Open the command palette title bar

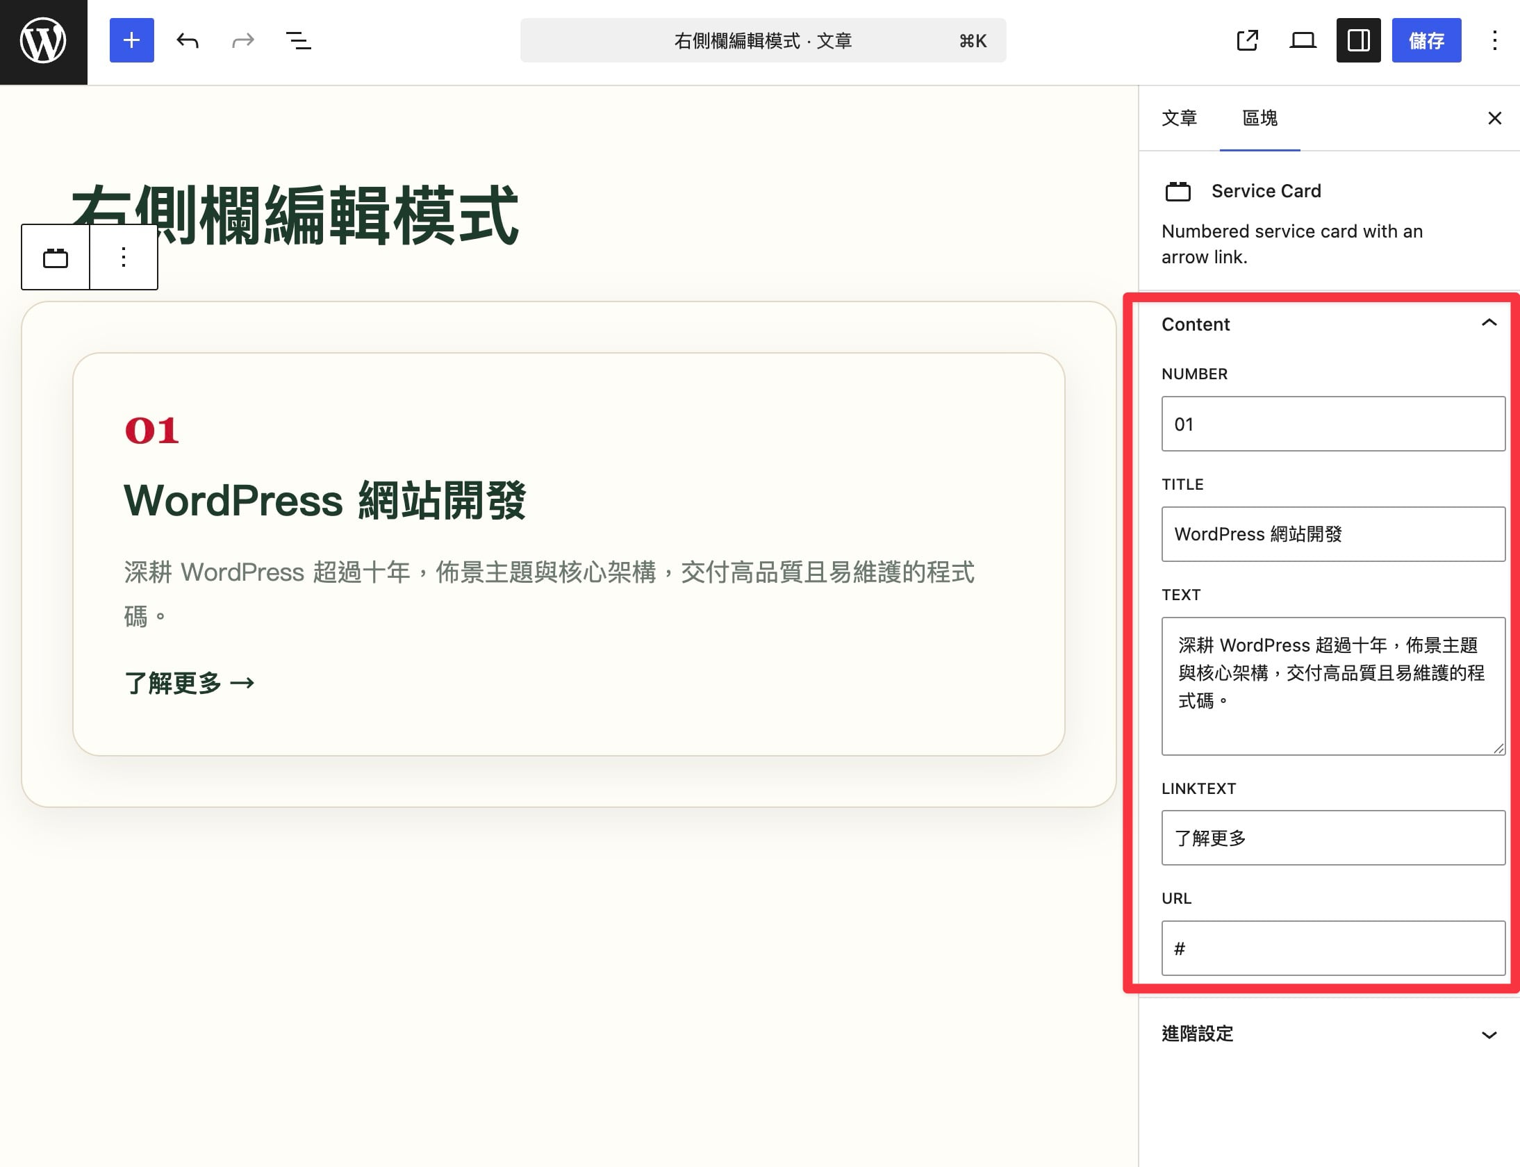763,40
